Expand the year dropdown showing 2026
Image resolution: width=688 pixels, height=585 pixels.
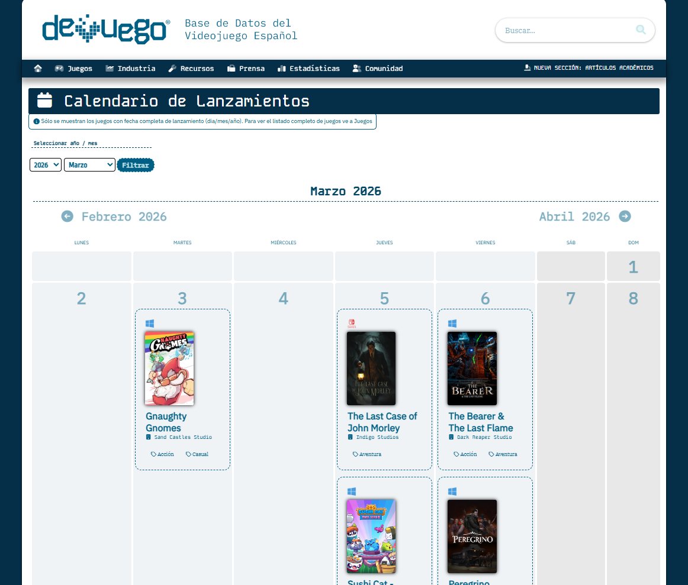coord(46,165)
